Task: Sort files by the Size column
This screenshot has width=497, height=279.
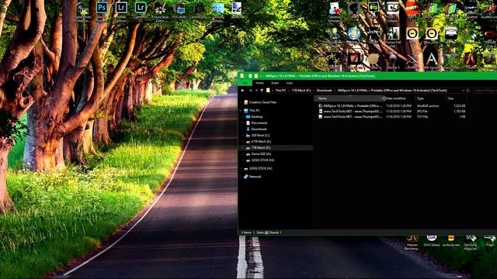Action: (x=456, y=98)
